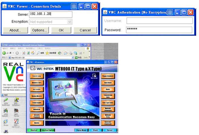Viewport: 199px width, 135px height.
Task: Click the Stop icon in Internet Explorer toolbar
Action: coord(24,53)
